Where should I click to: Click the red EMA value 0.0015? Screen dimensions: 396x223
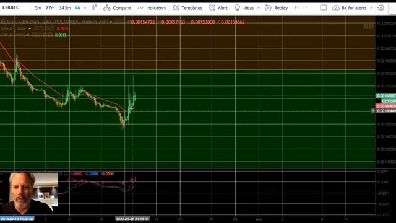coord(62,28)
